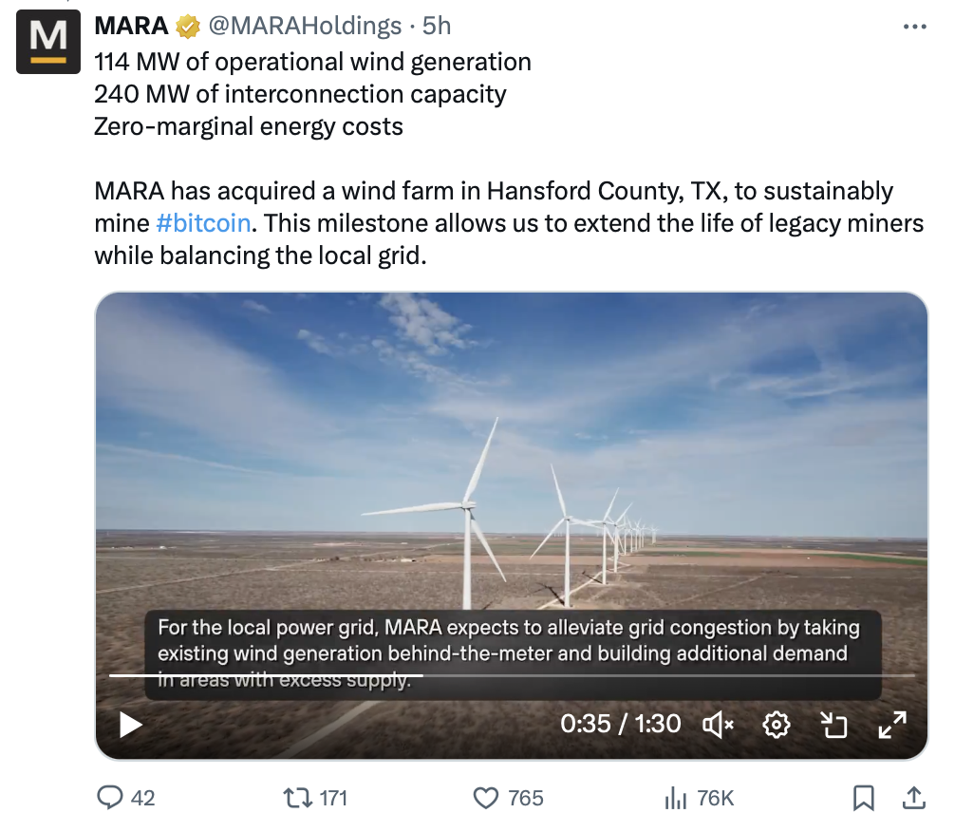The width and height of the screenshot is (955, 832).
Task: Open the video settings gear menu
Action: coord(777,725)
